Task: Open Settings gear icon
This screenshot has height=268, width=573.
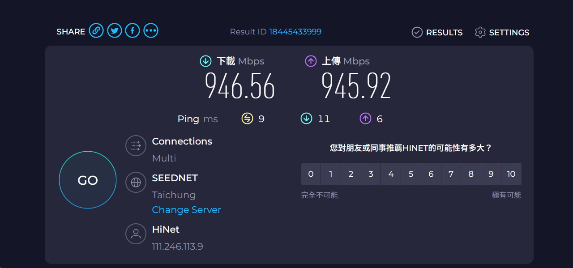Action: (480, 32)
